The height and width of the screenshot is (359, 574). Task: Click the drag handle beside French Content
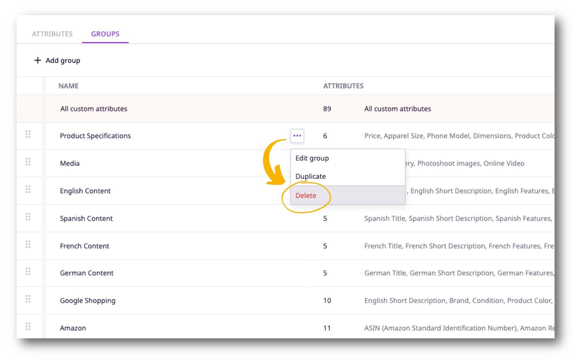pos(28,244)
